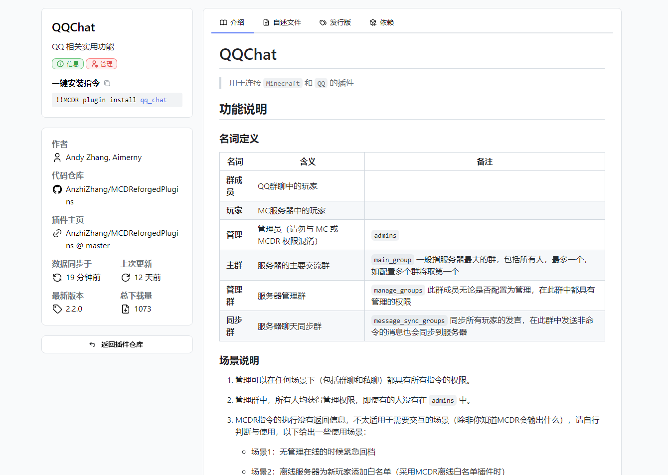Click the 场景说明 heading
Screen dimensions: 668x475
[239, 360]
